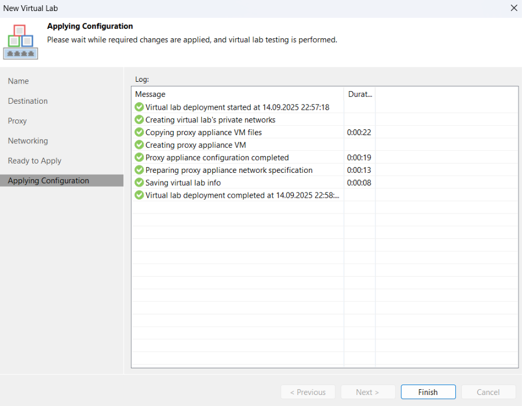The height and width of the screenshot is (406, 522).
Task: Click the Duration column header
Action: click(x=360, y=94)
